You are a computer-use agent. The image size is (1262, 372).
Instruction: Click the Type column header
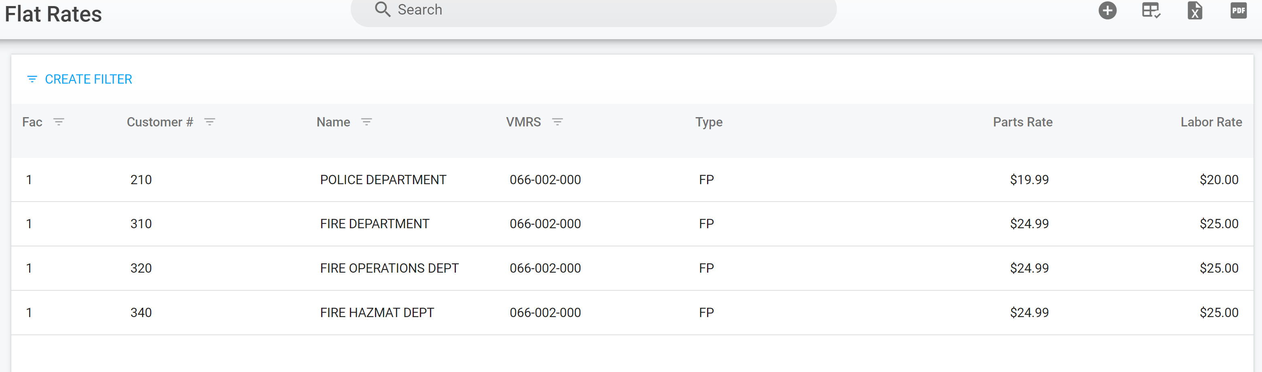click(x=708, y=122)
